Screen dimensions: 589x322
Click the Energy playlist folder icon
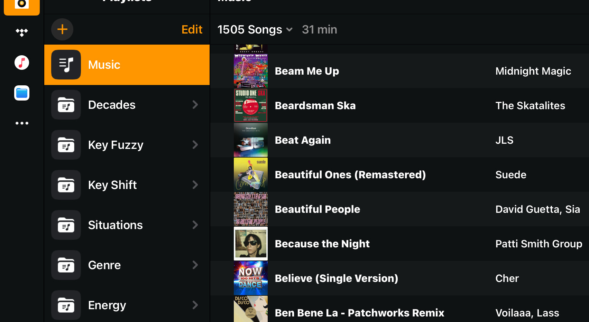click(x=66, y=305)
